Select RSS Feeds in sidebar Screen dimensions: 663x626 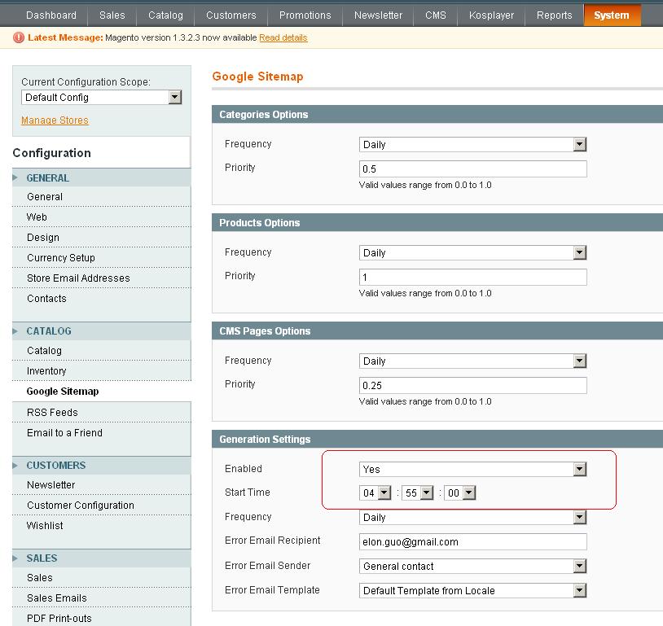click(x=52, y=413)
